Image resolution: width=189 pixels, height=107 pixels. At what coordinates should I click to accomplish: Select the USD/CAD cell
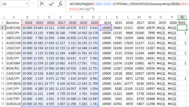tap(14, 53)
